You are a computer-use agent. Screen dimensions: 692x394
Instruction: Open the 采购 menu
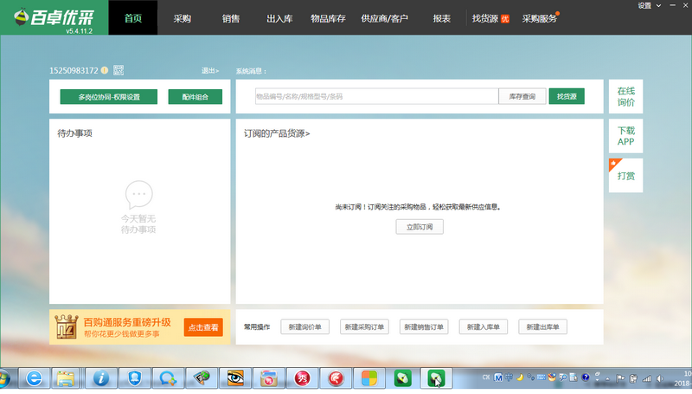[182, 18]
